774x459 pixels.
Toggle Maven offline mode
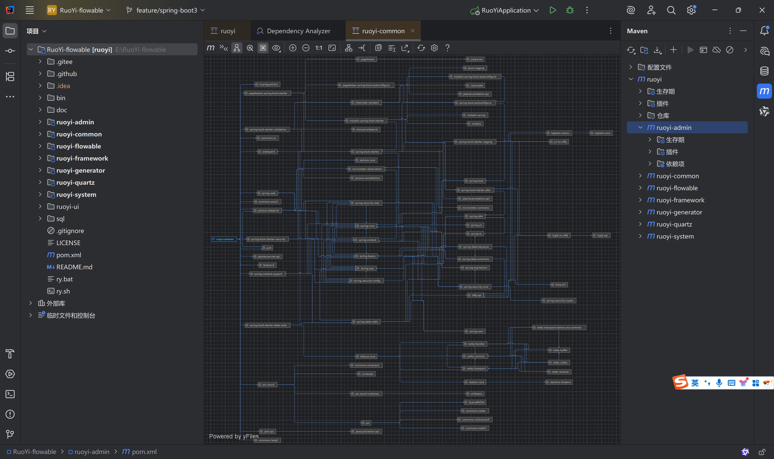click(x=716, y=50)
